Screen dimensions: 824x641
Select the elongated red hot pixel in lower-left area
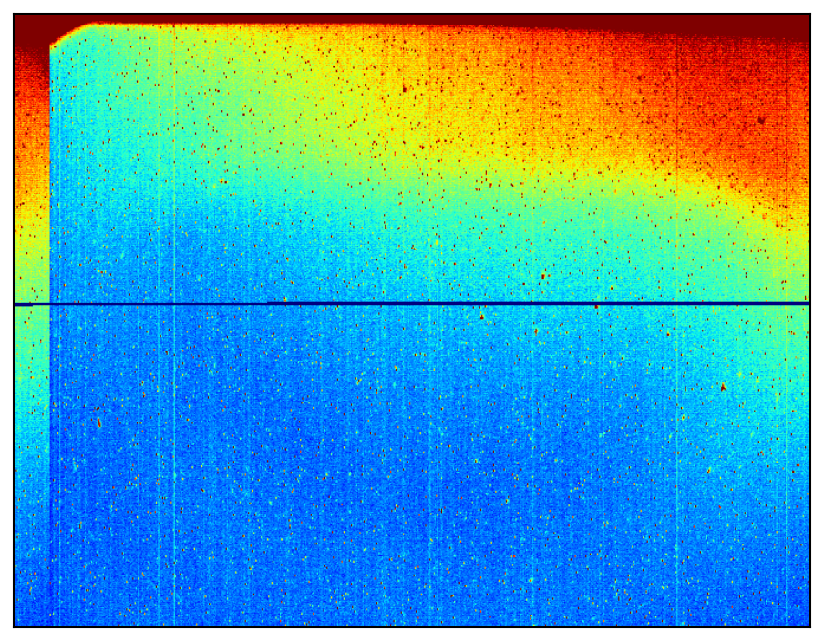pos(98,422)
